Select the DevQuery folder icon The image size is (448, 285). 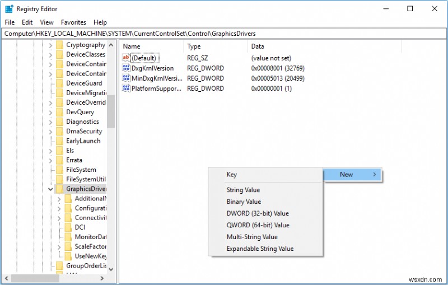click(59, 112)
